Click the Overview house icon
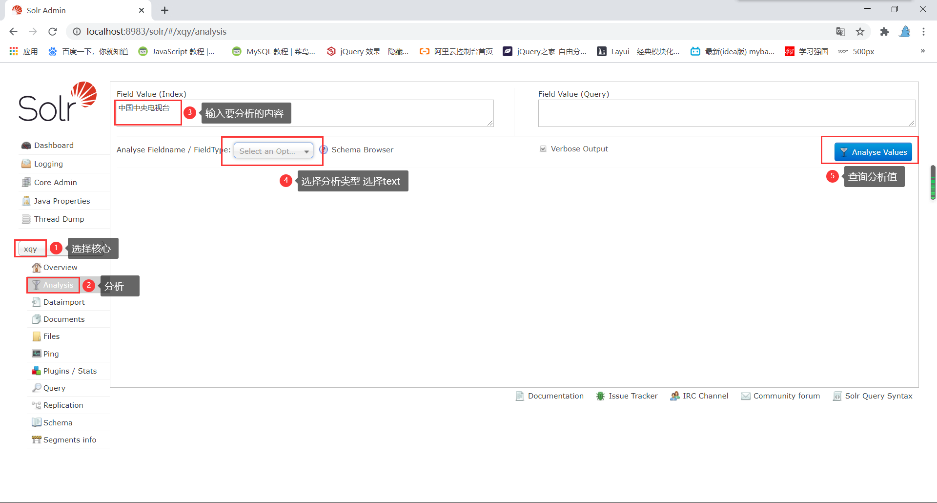 (37, 268)
